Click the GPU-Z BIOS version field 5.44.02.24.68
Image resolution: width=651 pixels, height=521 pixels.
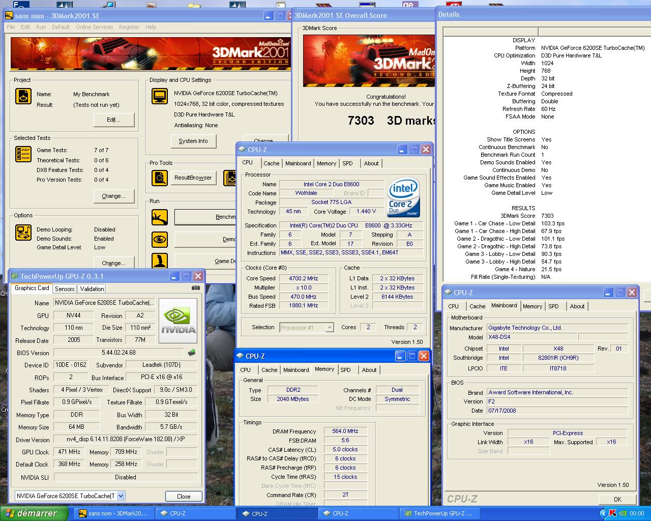pyautogui.click(x=119, y=352)
